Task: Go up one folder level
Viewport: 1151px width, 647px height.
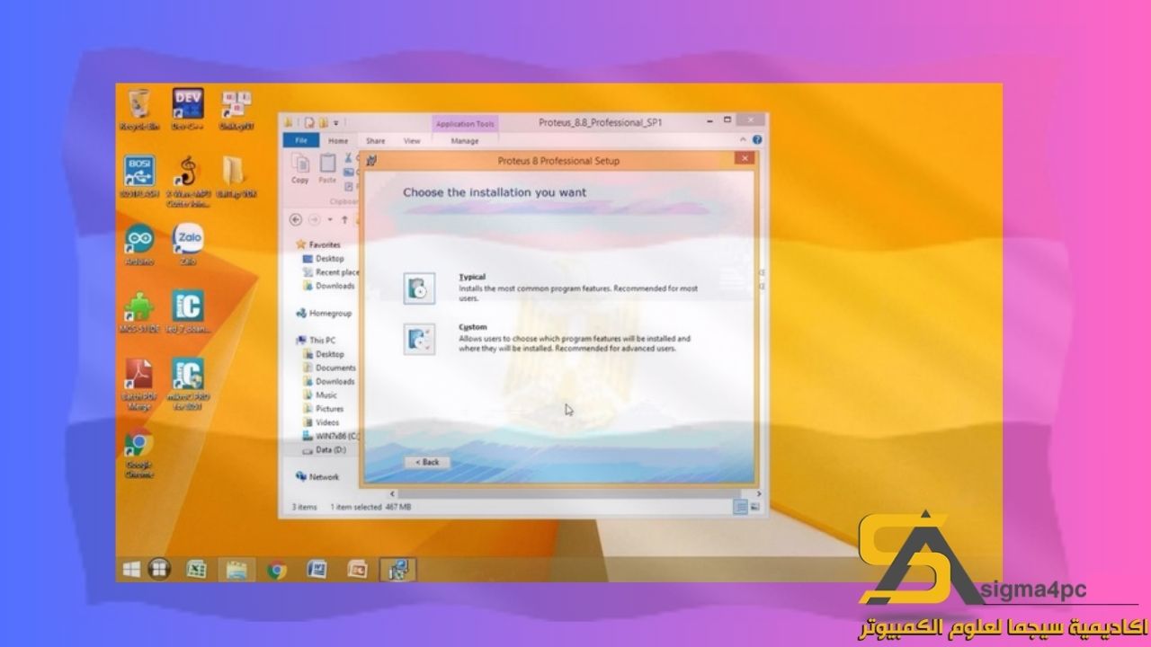Action: tap(345, 219)
